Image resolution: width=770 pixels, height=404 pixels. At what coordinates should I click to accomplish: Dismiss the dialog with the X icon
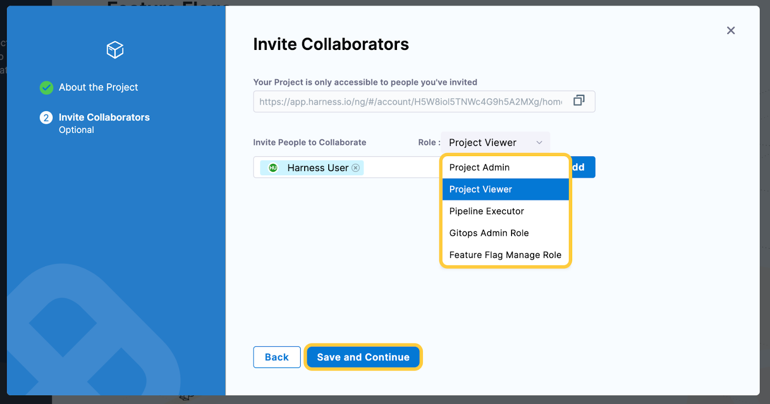pyautogui.click(x=731, y=30)
